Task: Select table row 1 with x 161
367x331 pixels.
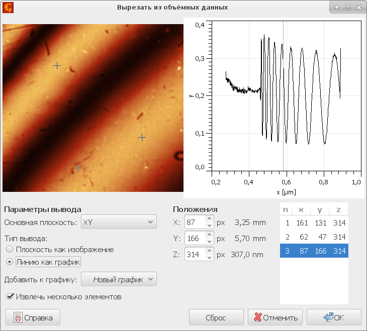Action: click(314, 223)
